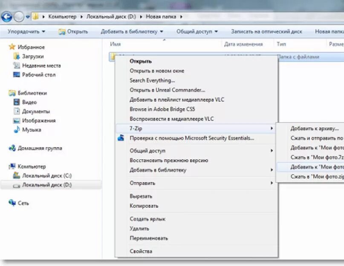This screenshot has height=266, width=344.
Task: Select Загрузки label in the navigation pane
Action: (x=33, y=56)
